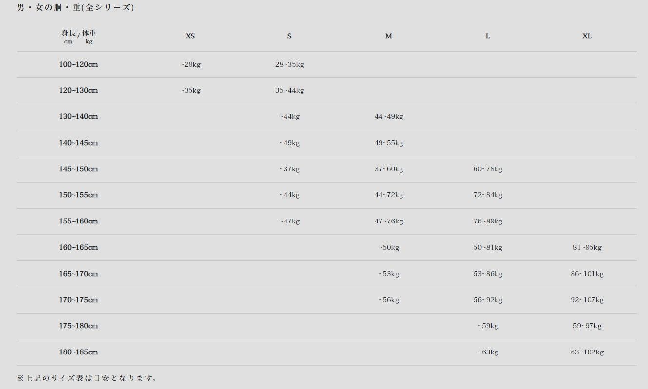Click the XL column header

click(587, 36)
